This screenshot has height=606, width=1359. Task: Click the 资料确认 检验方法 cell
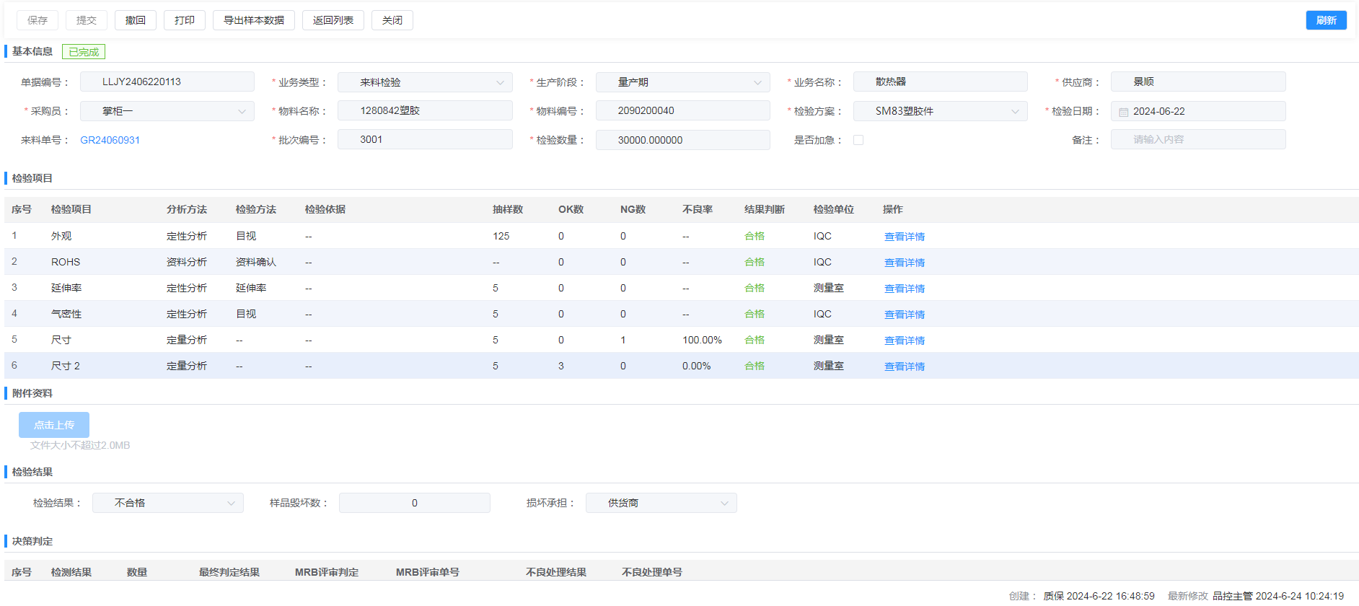pos(256,262)
